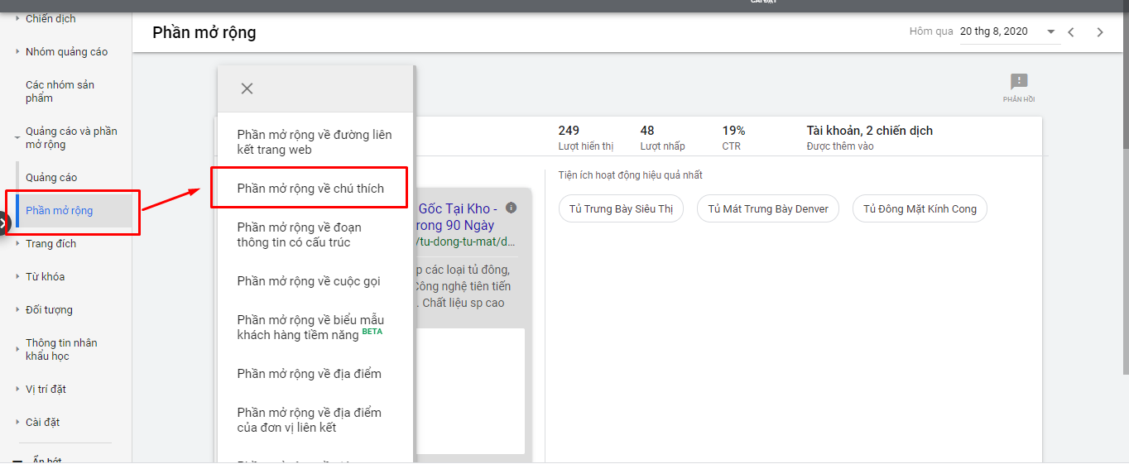Choose Phần mở rộng về đường liên kết trang web
The height and width of the screenshot is (464, 1129).
coord(315,142)
